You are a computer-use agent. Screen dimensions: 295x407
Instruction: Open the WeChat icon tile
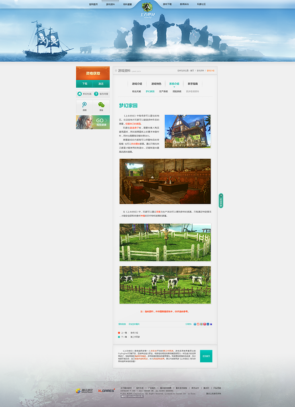[101, 106]
